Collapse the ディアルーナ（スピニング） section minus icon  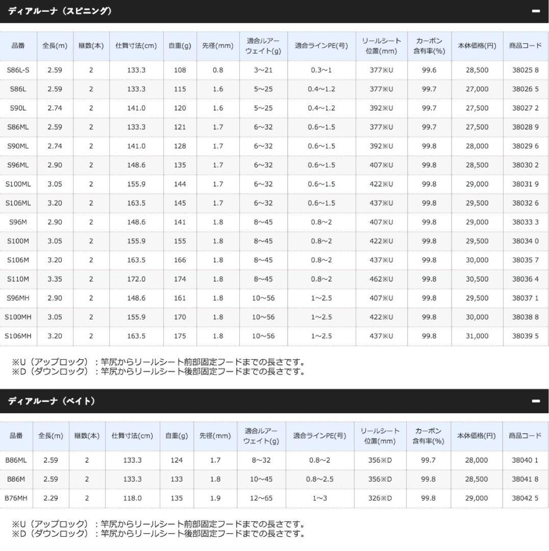tap(535, 11)
